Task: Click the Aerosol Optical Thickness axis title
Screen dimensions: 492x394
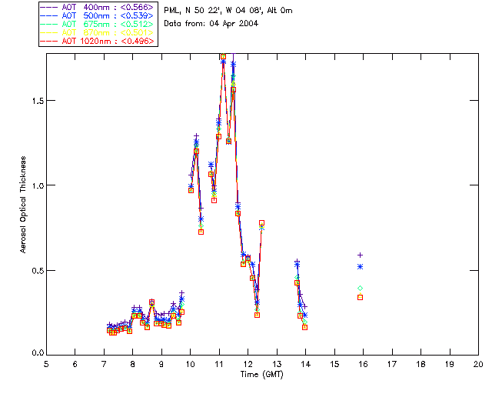Action: point(23,205)
